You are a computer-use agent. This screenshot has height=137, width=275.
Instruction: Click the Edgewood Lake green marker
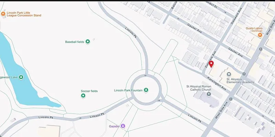21,77
